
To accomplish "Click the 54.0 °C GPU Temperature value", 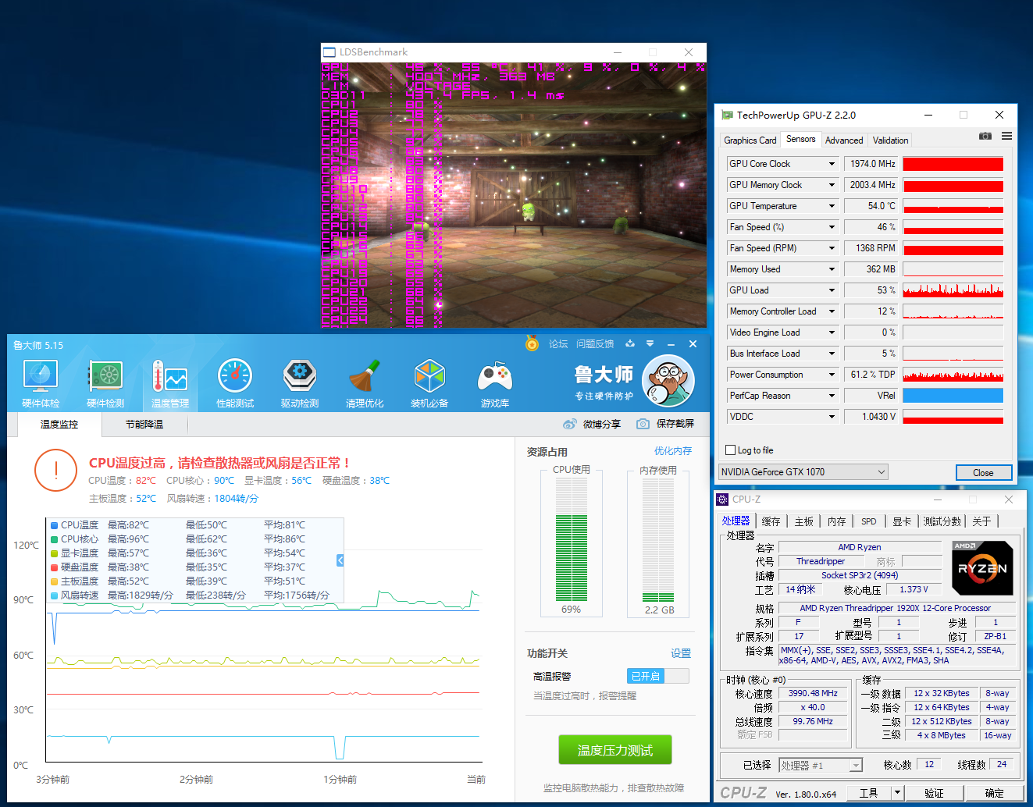I will click(x=872, y=206).
